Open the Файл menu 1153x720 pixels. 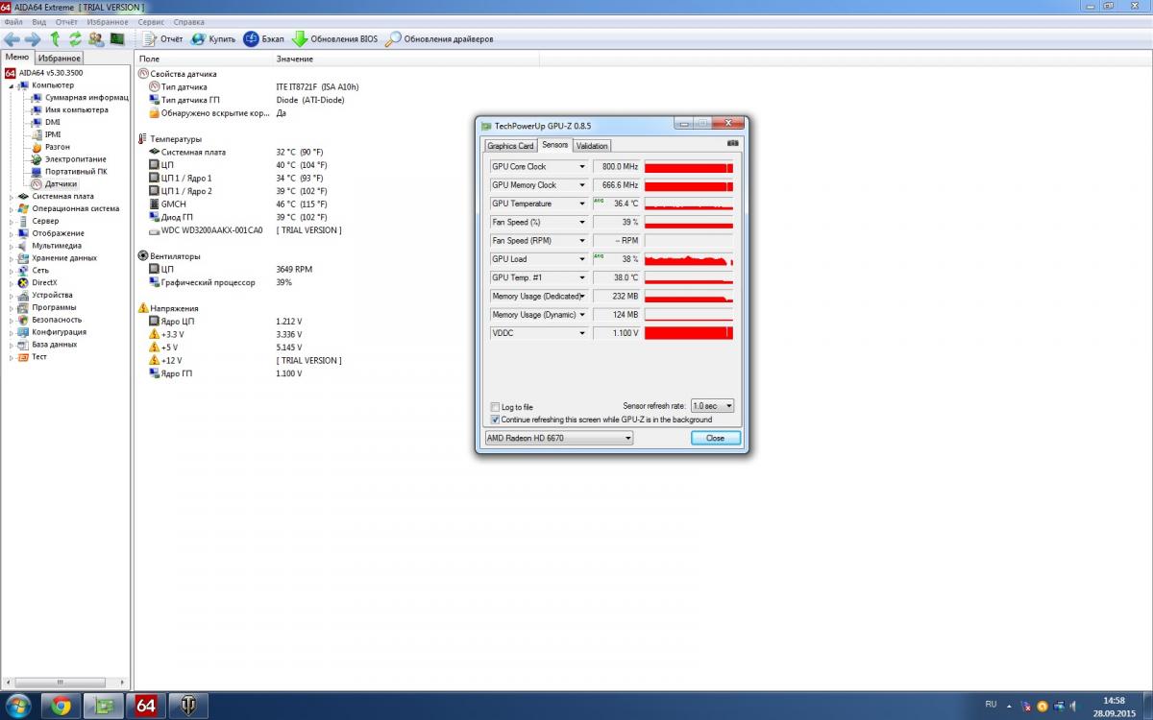point(13,21)
